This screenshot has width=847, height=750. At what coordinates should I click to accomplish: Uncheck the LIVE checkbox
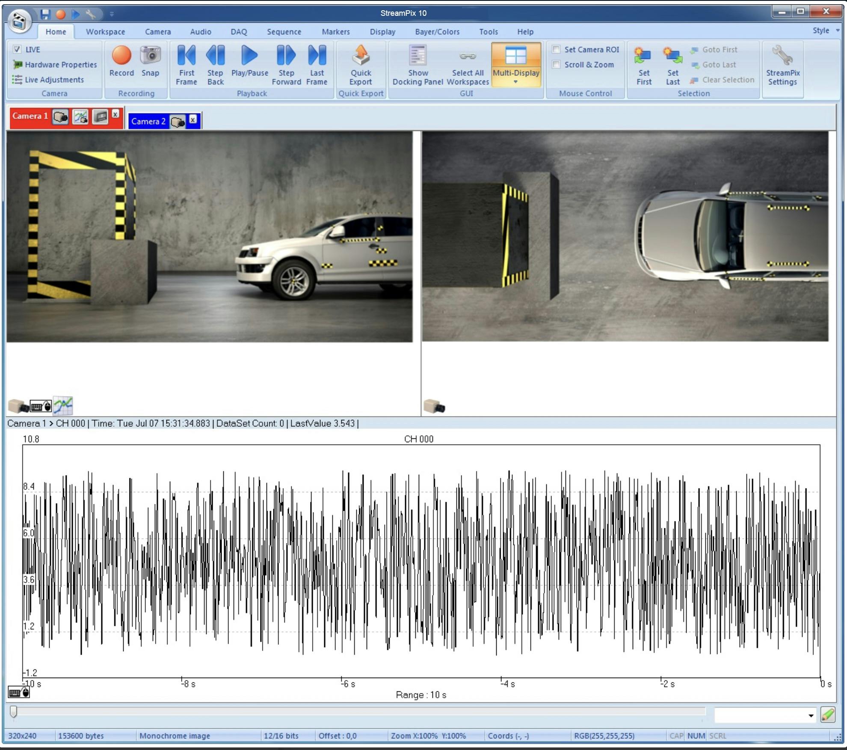click(x=17, y=49)
